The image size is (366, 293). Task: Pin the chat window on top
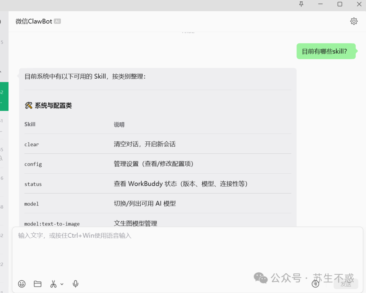301,4
